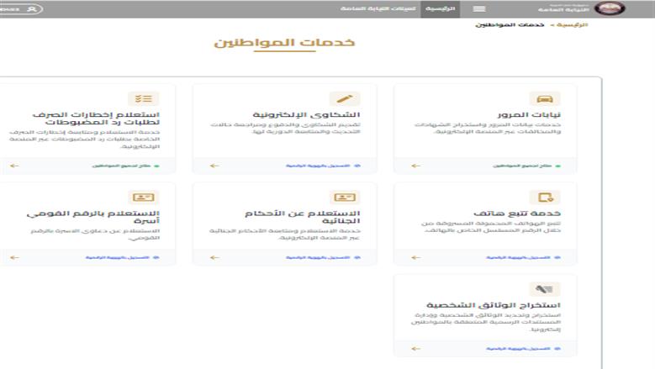The width and height of the screenshot is (655, 369).
Task: Click التسجيل بالهوية الرقمية on الأحكام الجنائية card
Action: (318, 257)
